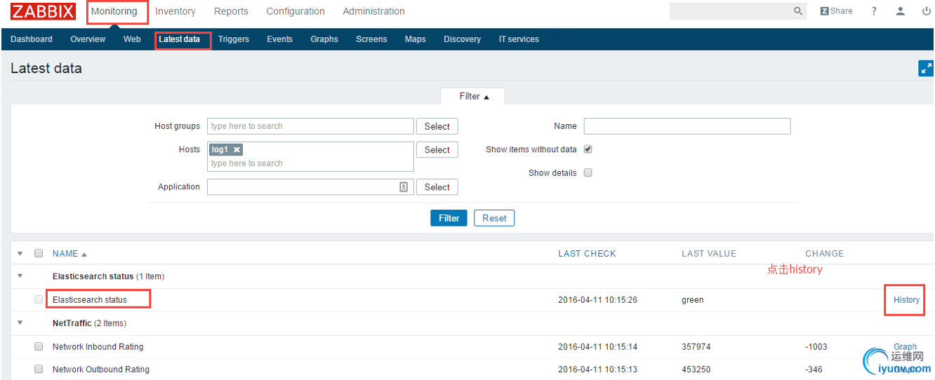The image size is (935, 380).
Task: Open the IT services submenu
Action: (x=519, y=39)
